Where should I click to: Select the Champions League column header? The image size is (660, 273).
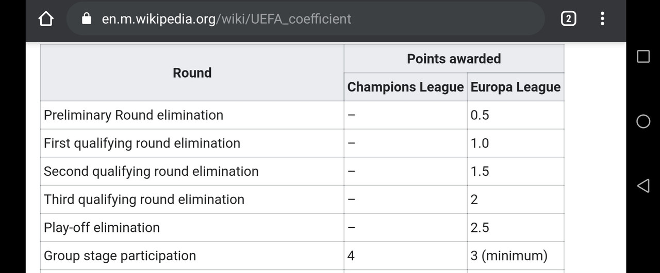[405, 87]
